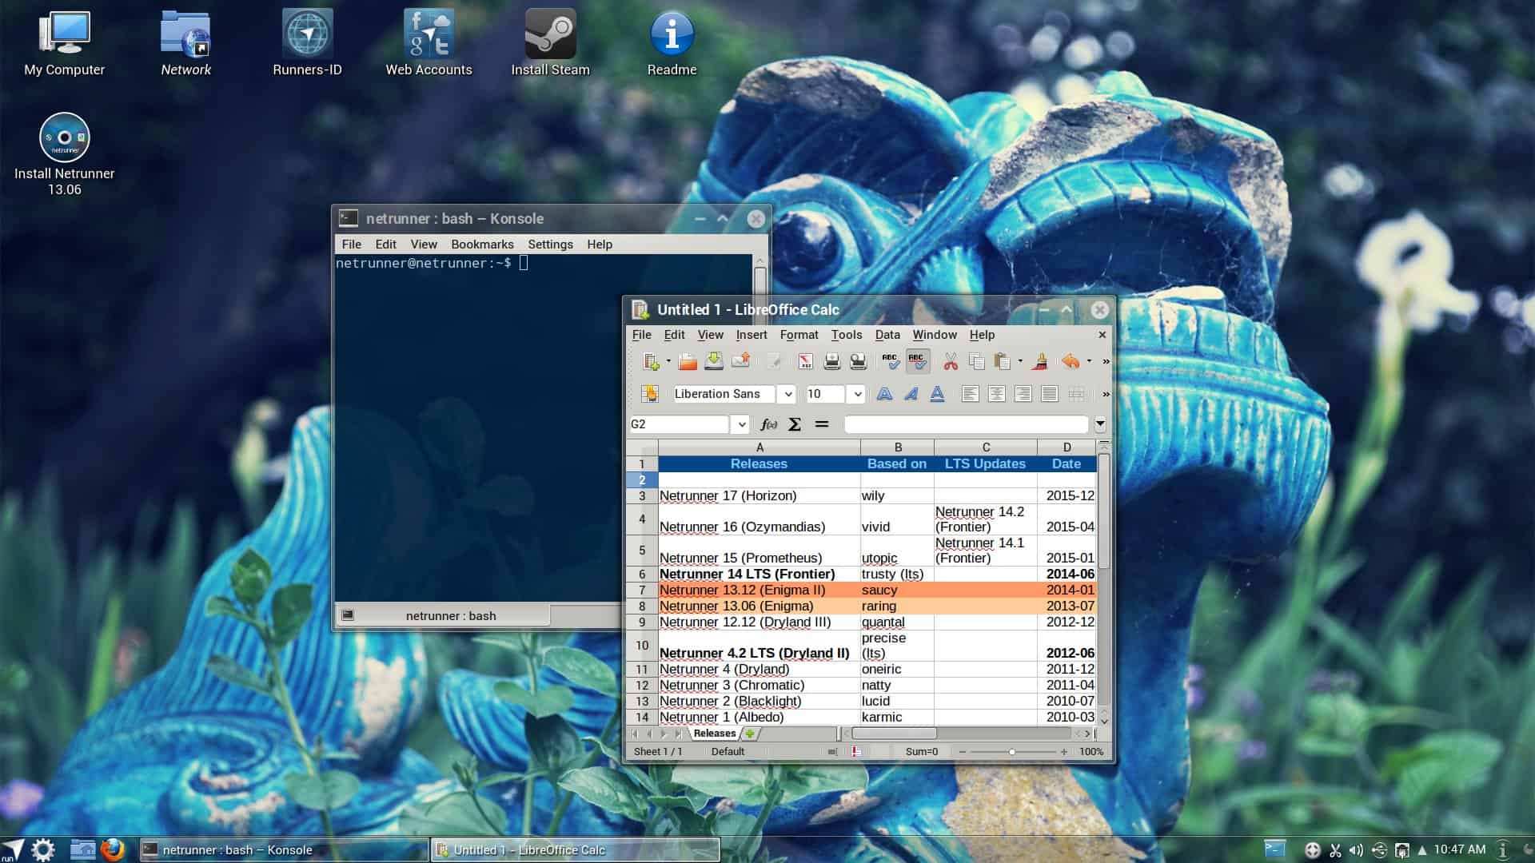This screenshot has width=1535, height=863.
Task: Expand the formula input line
Action: pos(1100,424)
